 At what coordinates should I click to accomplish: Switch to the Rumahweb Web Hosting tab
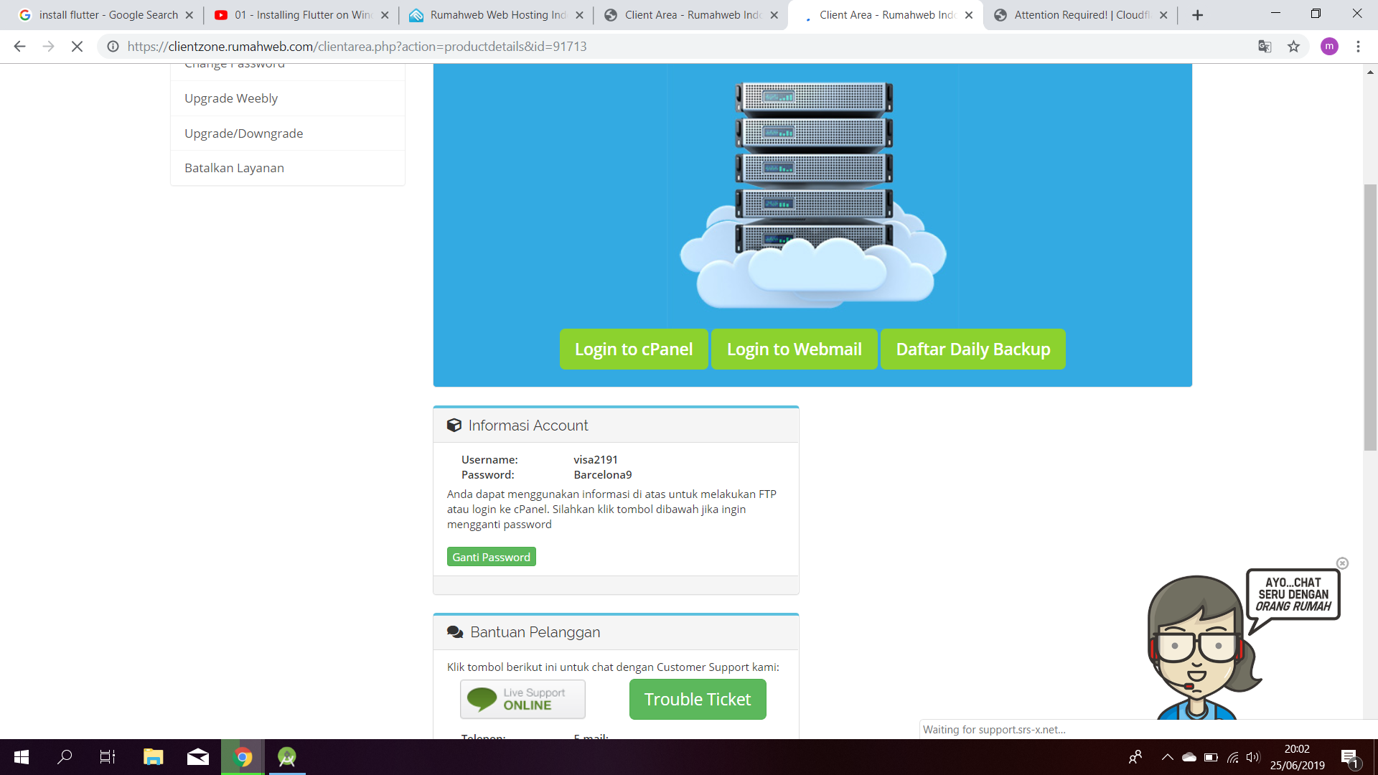click(497, 15)
